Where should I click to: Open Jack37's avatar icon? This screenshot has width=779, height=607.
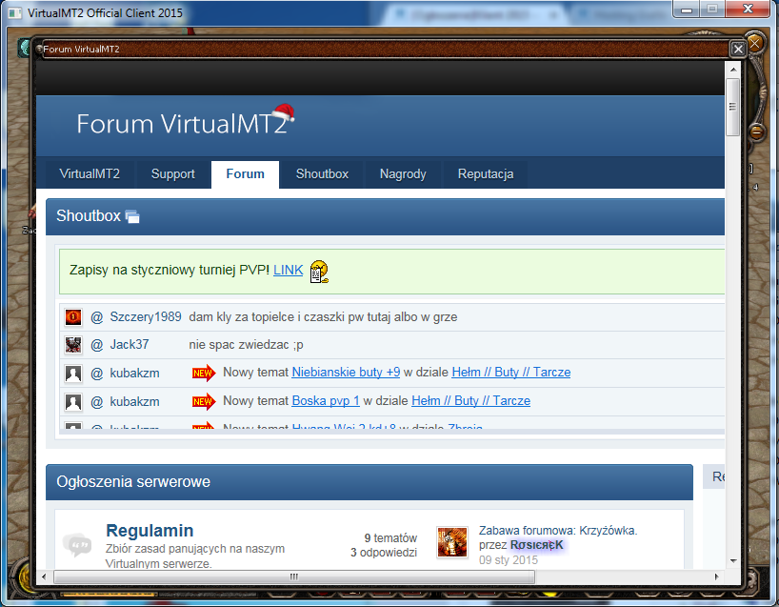tap(73, 345)
